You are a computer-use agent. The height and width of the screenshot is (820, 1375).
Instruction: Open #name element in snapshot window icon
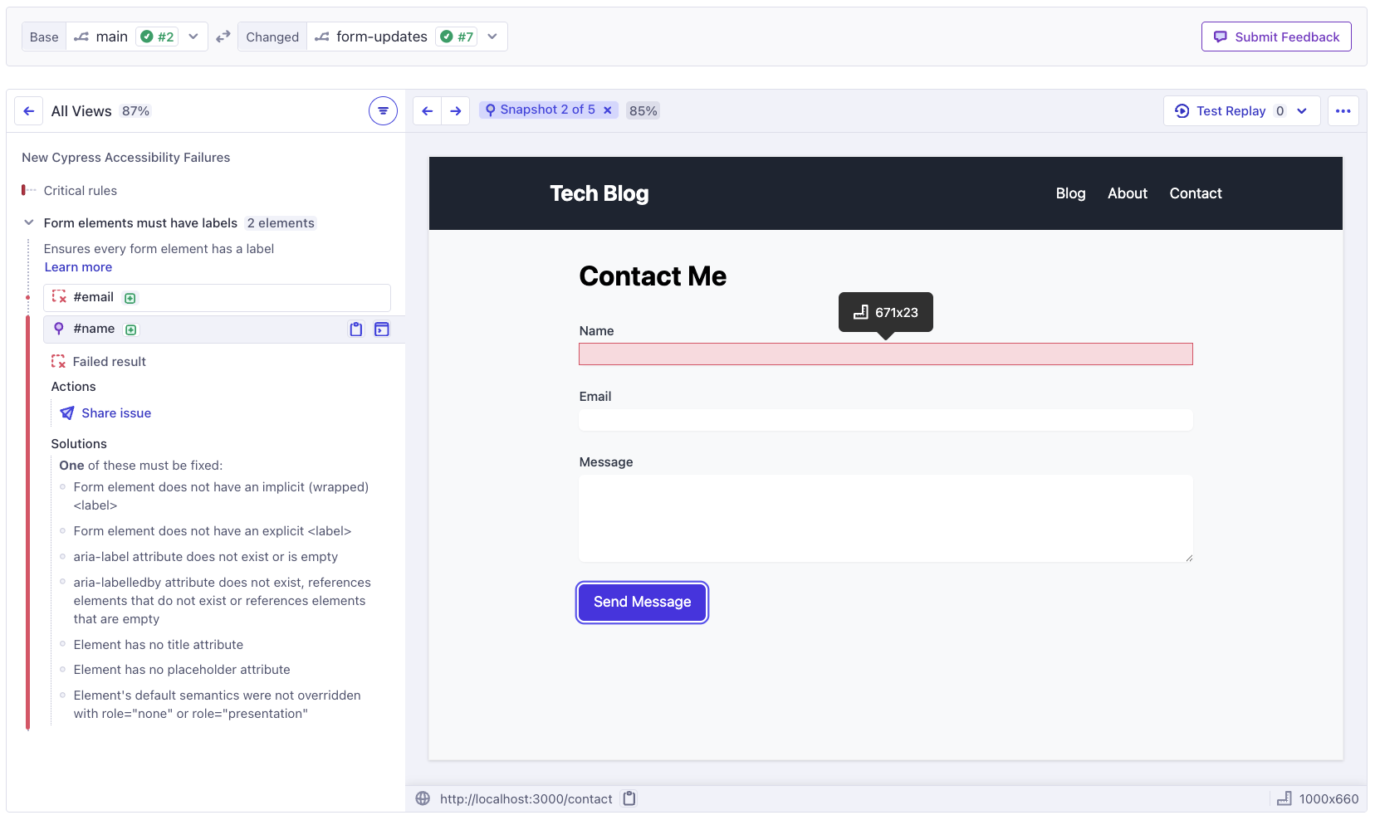point(382,329)
